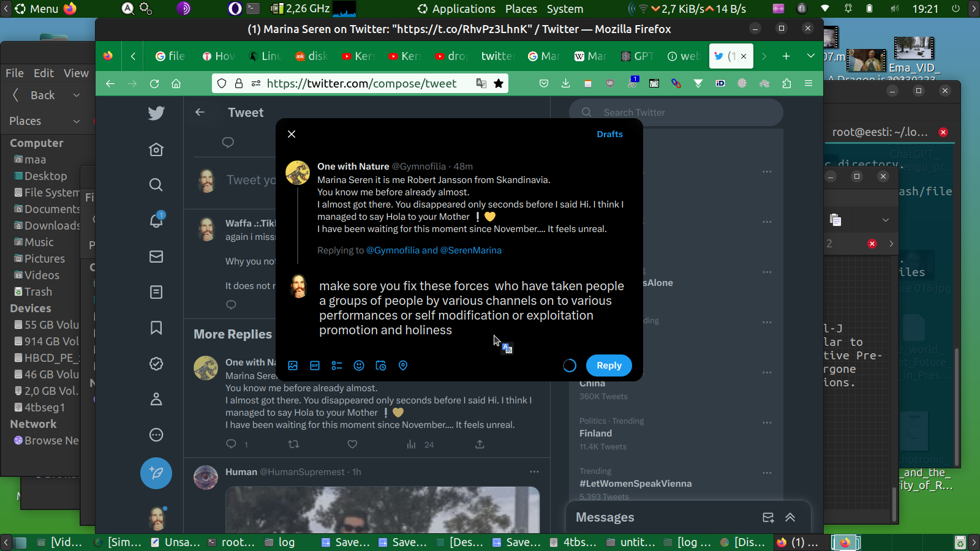980x551 pixels.
Task: List all Firefox tabs dropdown
Action: [x=811, y=56]
